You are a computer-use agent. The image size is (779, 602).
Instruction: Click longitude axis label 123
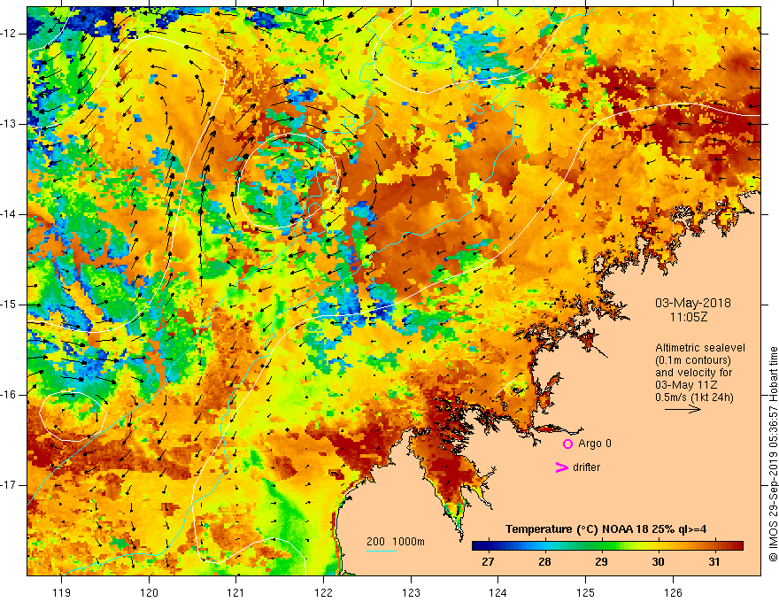click(411, 592)
